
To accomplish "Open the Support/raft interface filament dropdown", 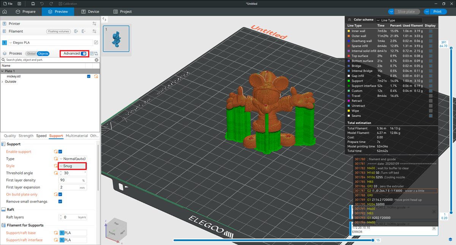I will pos(73,240).
